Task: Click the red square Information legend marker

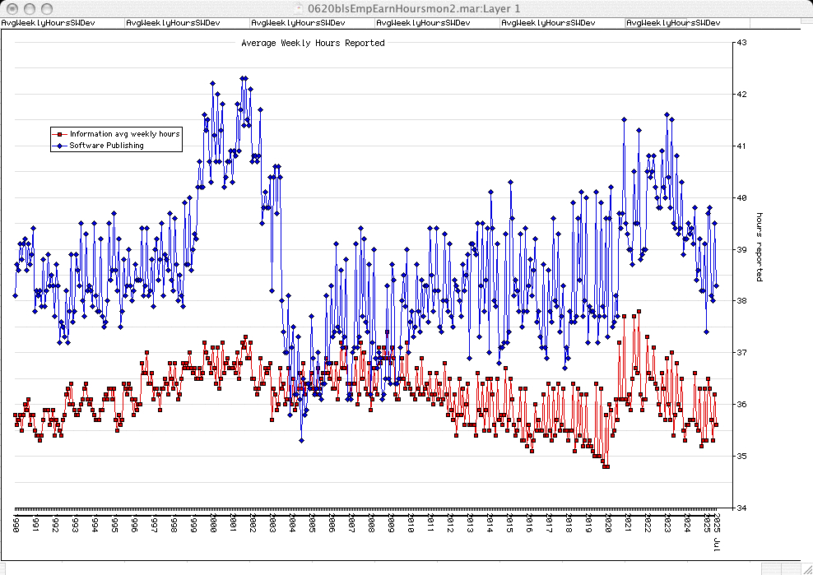Action: 58,134
